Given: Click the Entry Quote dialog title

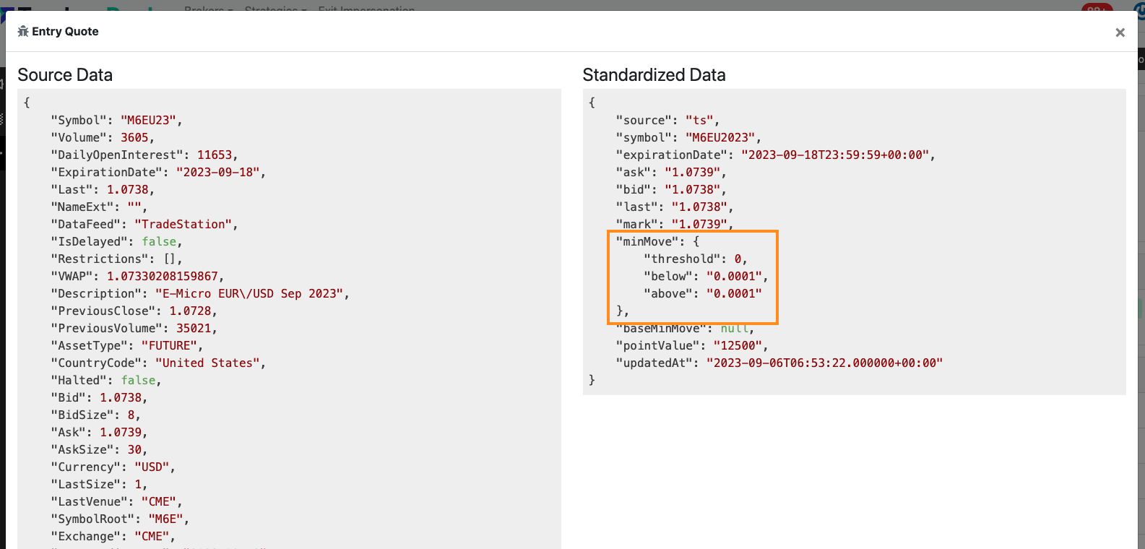Looking at the screenshot, I should (65, 31).
